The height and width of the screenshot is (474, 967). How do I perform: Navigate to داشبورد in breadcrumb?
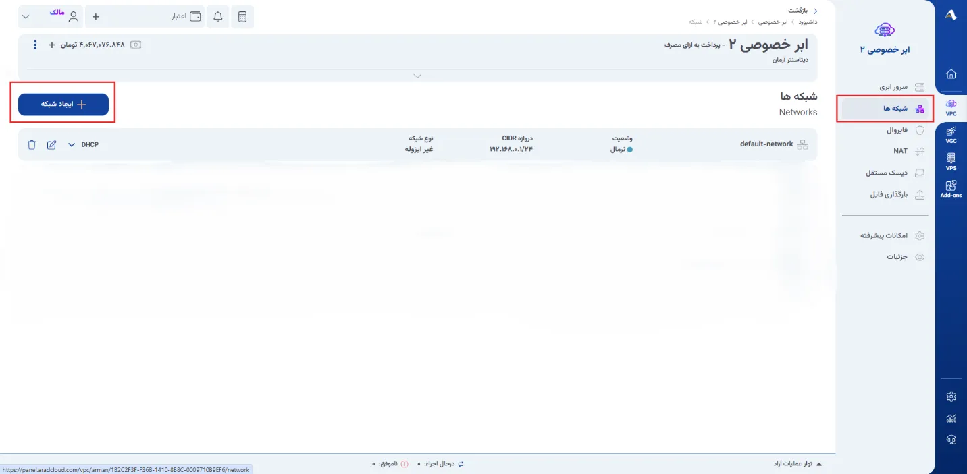point(808,22)
